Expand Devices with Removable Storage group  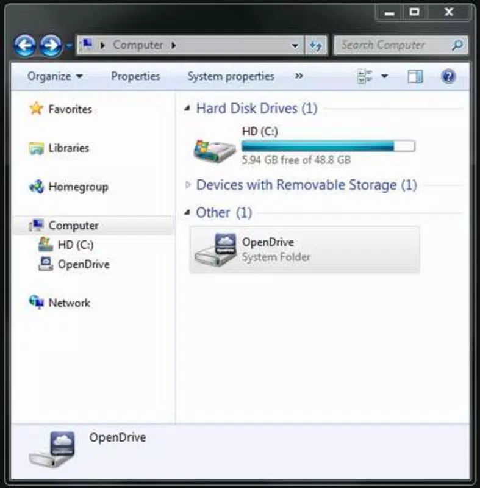pyautogui.click(x=188, y=185)
